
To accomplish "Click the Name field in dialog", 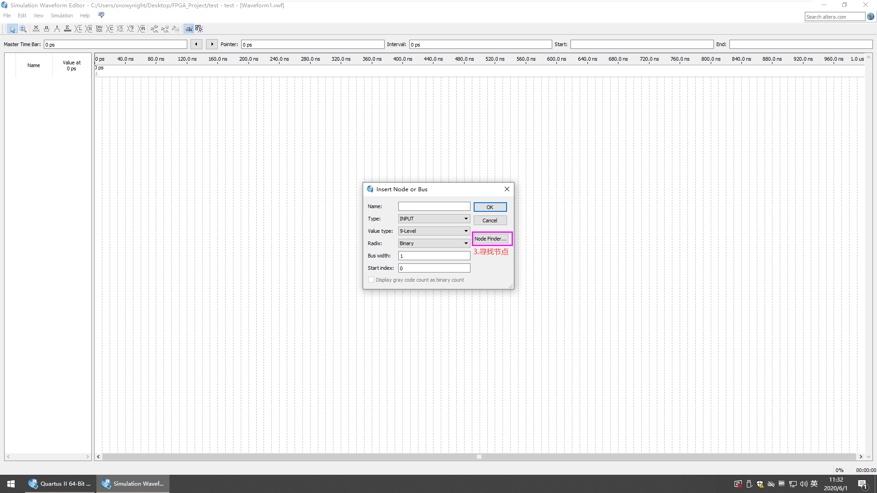I will [x=434, y=206].
